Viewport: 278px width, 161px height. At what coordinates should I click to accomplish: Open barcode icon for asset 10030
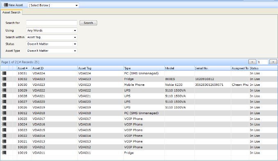5,85
